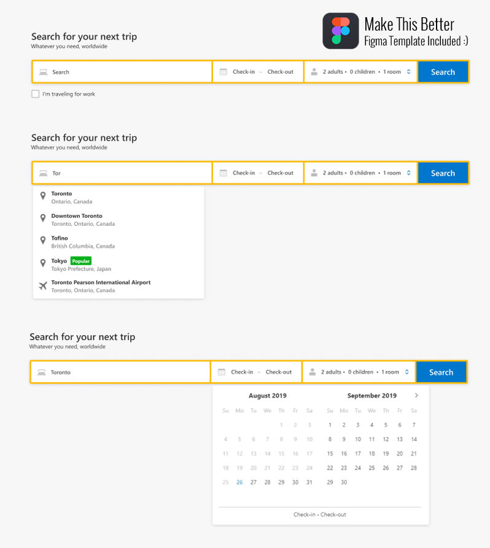
Task: Enable the I'm traveling for work checkbox
Action: point(35,94)
